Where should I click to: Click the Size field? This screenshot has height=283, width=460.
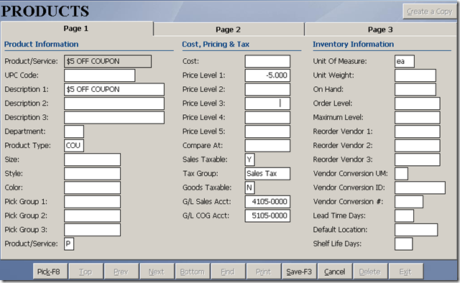[x=92, y=159]
